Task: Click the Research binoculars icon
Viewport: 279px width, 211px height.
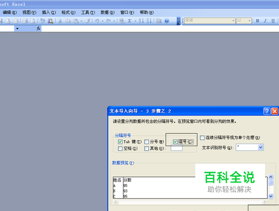Action: point(50,21)
